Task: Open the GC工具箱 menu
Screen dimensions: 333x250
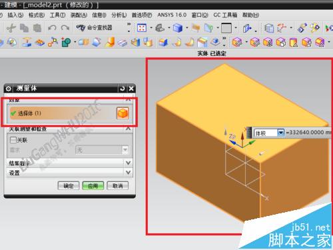Action: tap(225, 15)
